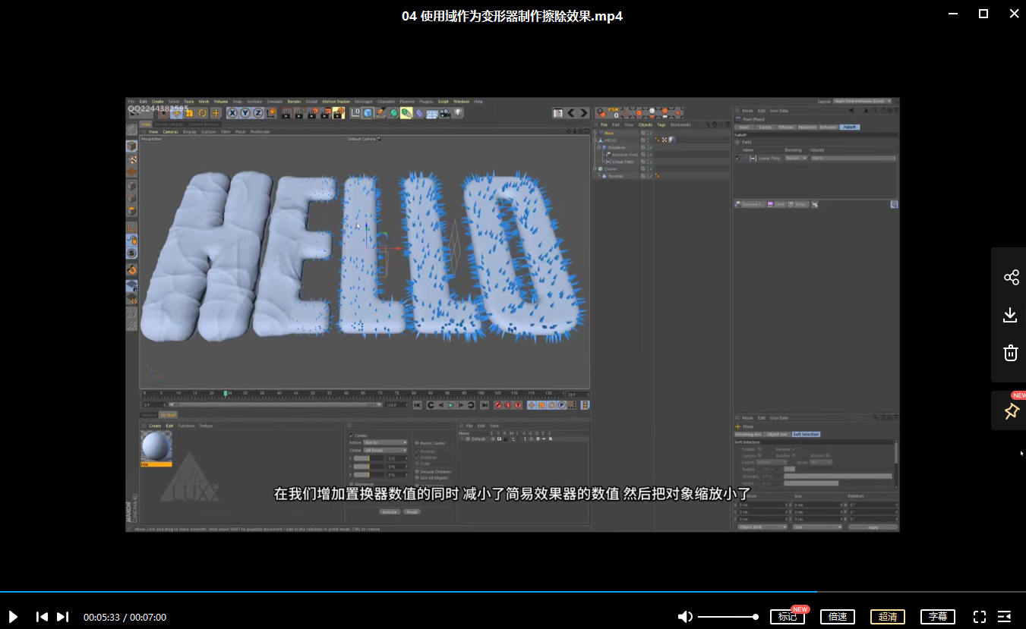Delete the video with trash icon
Viewport: 1026px width, 629px height.
coord(1010,353)
